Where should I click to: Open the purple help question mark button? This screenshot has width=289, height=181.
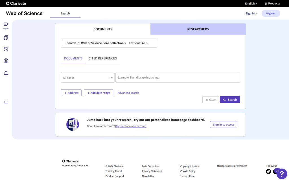[282, 174]
